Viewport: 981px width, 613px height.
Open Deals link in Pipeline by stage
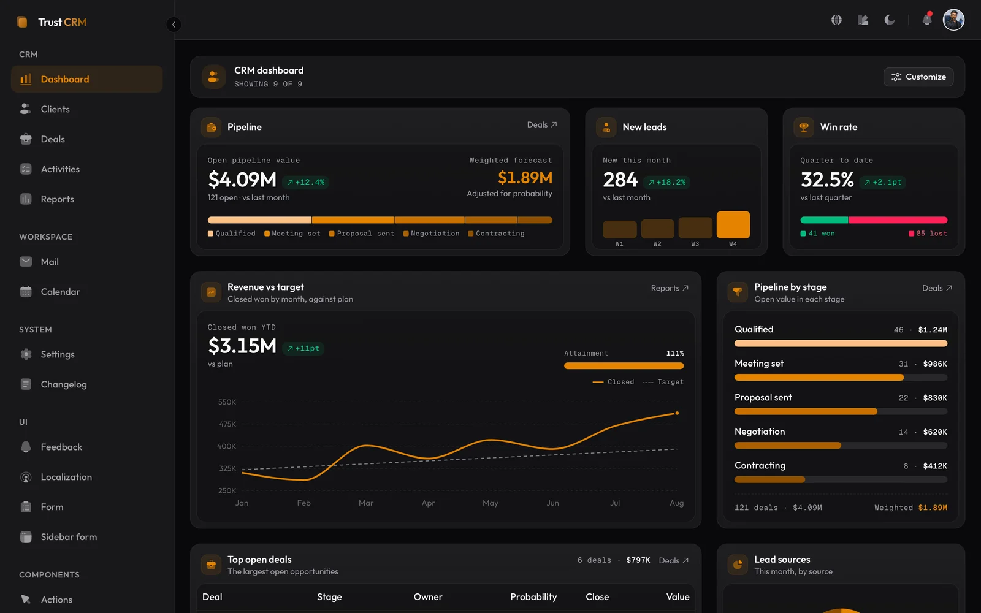pyautogui.click(x=937, y=288)
